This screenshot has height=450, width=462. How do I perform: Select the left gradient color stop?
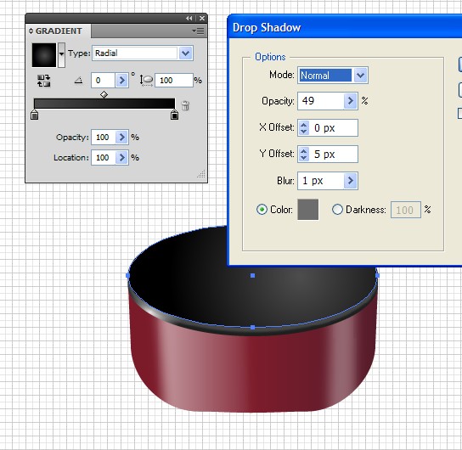(x=35, y=115)
